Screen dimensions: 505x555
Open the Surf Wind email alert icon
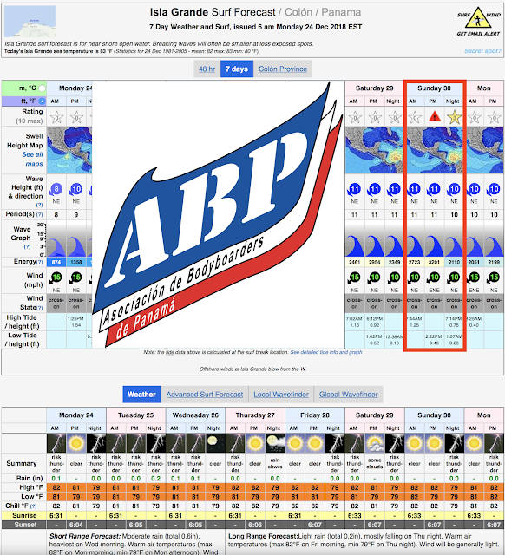(478, 21)
